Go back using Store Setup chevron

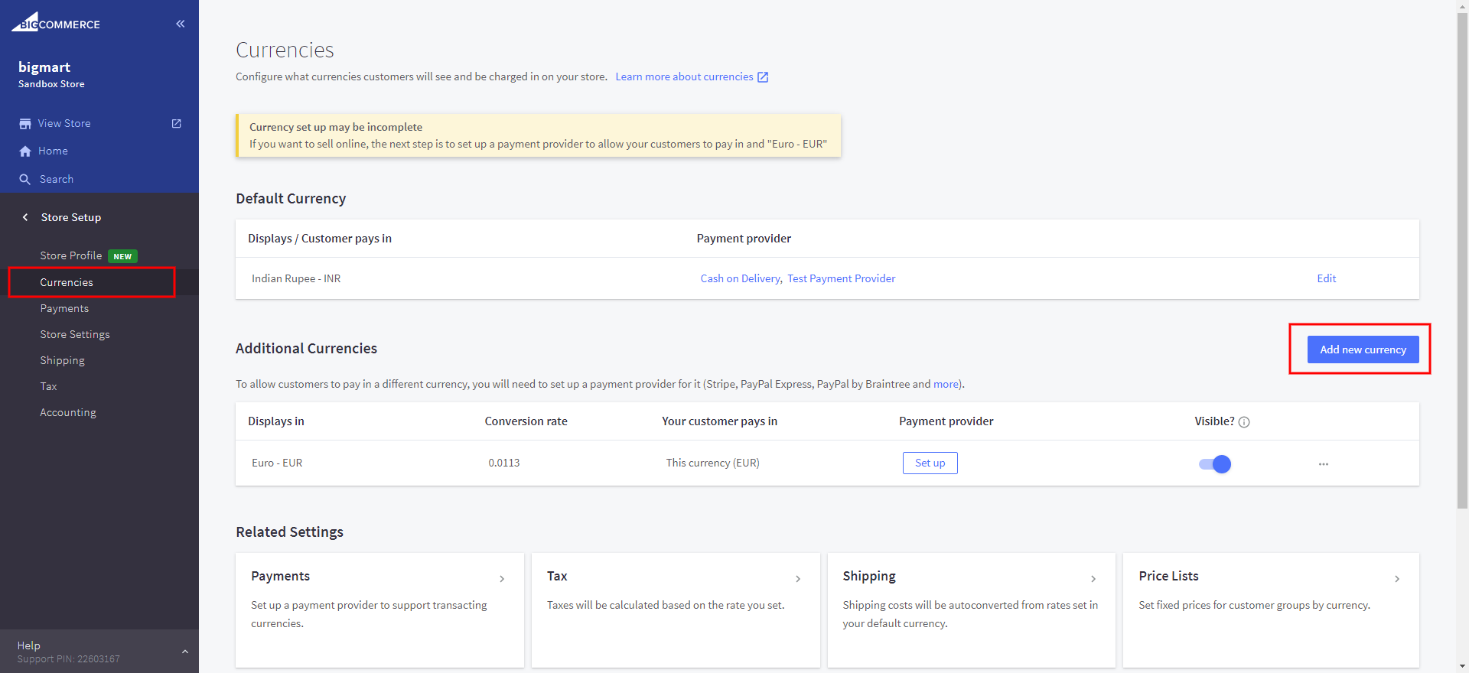tap(25, 217)
